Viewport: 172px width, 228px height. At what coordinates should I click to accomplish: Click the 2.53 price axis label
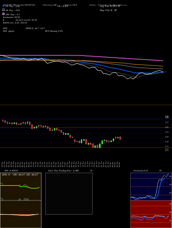(167, 137)
